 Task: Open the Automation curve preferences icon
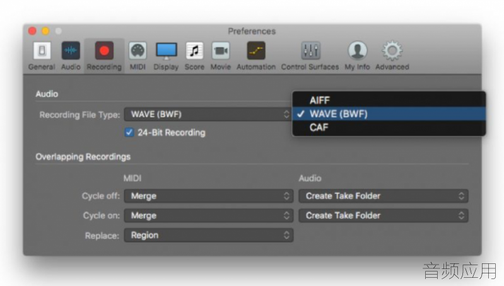[x=256, y=51]
